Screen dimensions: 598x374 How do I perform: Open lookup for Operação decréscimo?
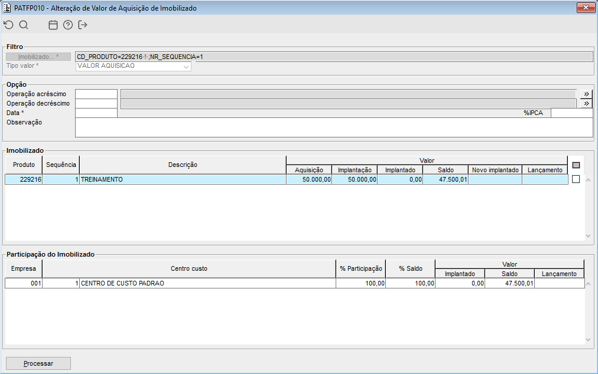point(586,103)
